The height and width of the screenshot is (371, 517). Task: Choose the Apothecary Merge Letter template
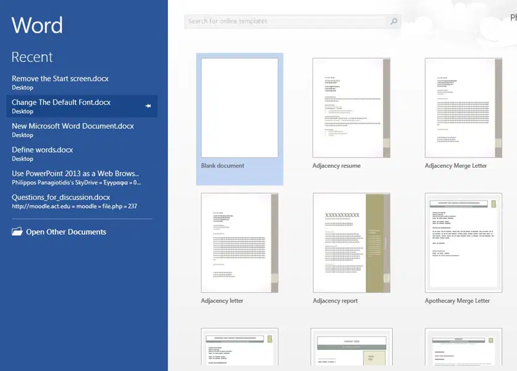(464, 243)
